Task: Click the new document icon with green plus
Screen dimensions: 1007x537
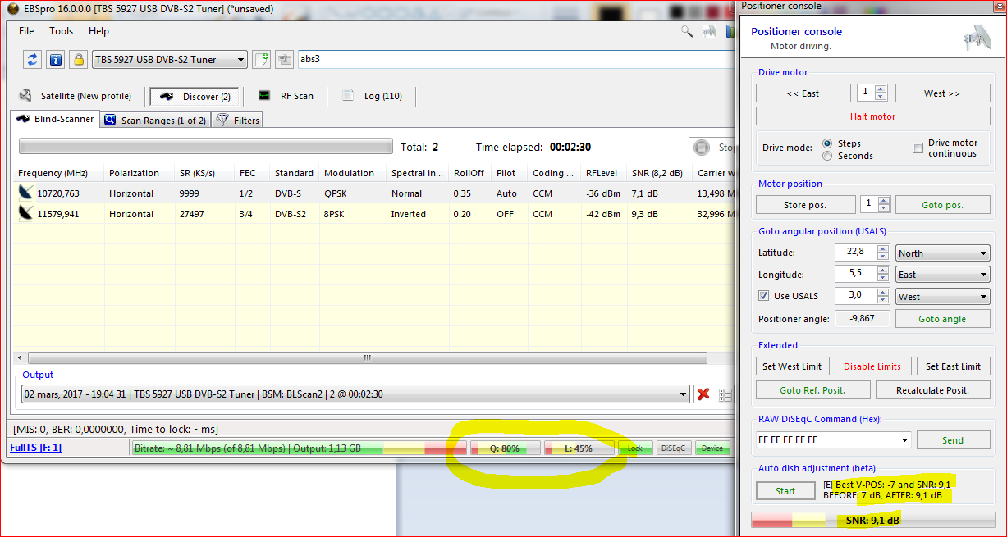Action: (261, 59)
